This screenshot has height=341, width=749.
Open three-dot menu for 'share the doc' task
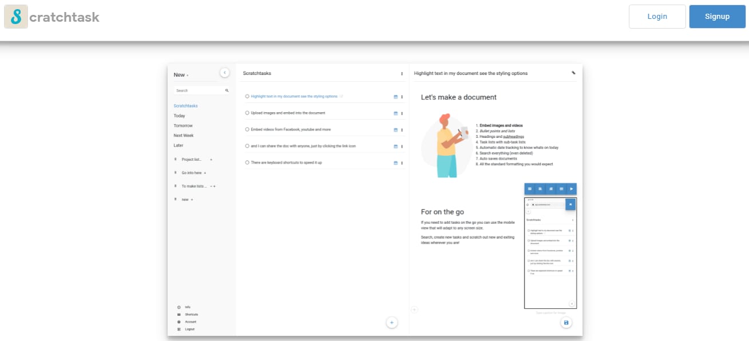[402, 146]
